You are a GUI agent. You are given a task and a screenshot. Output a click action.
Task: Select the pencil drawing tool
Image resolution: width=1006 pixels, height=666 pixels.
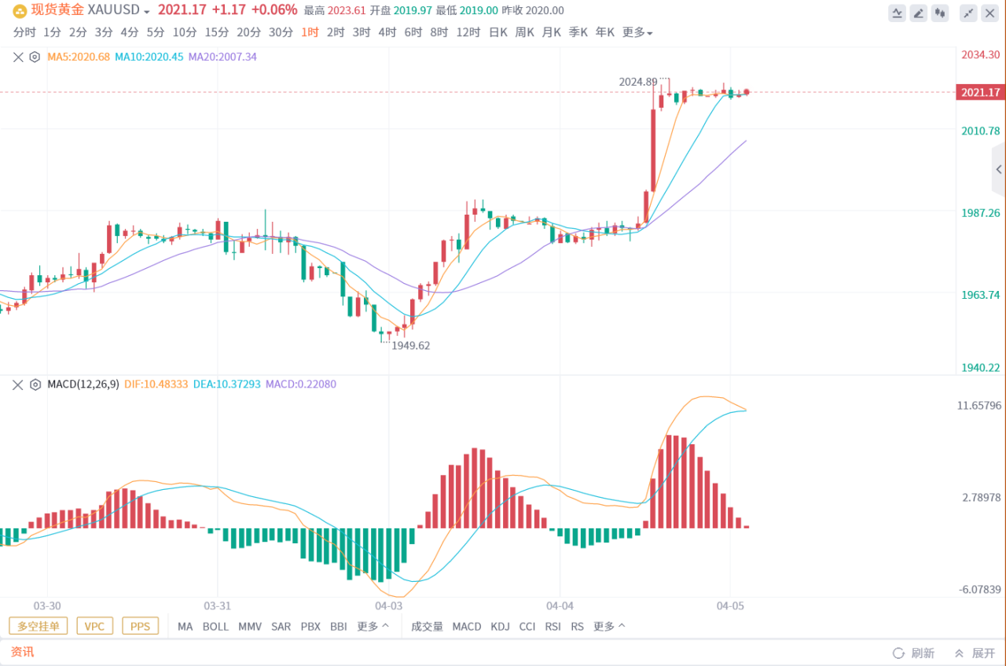pyautogui.click(x=918, y=13)
